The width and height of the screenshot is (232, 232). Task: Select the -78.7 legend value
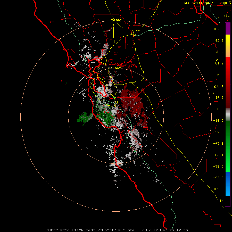point(218,167)
